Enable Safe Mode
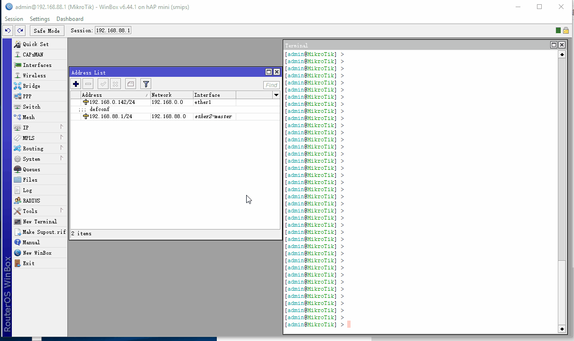 click(46, 30)
